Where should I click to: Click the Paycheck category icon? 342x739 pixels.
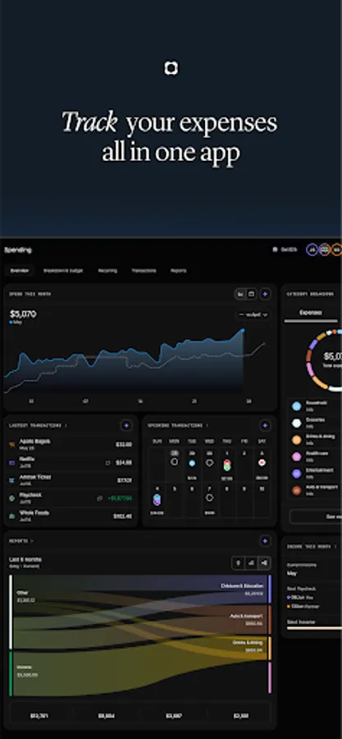(x=12, y=498)
